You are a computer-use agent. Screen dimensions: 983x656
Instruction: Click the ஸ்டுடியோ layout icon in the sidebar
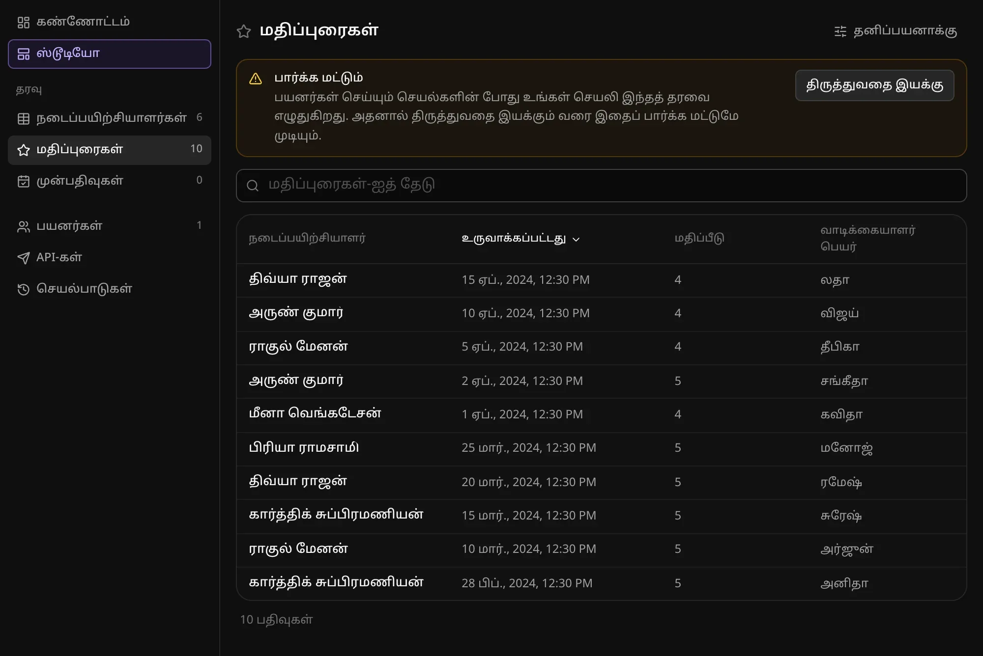(24, 54)
